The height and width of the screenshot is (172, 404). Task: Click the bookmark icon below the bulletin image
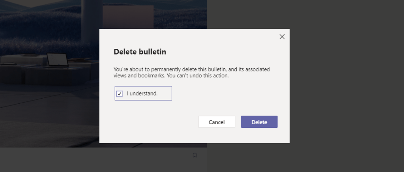point(195,155)
